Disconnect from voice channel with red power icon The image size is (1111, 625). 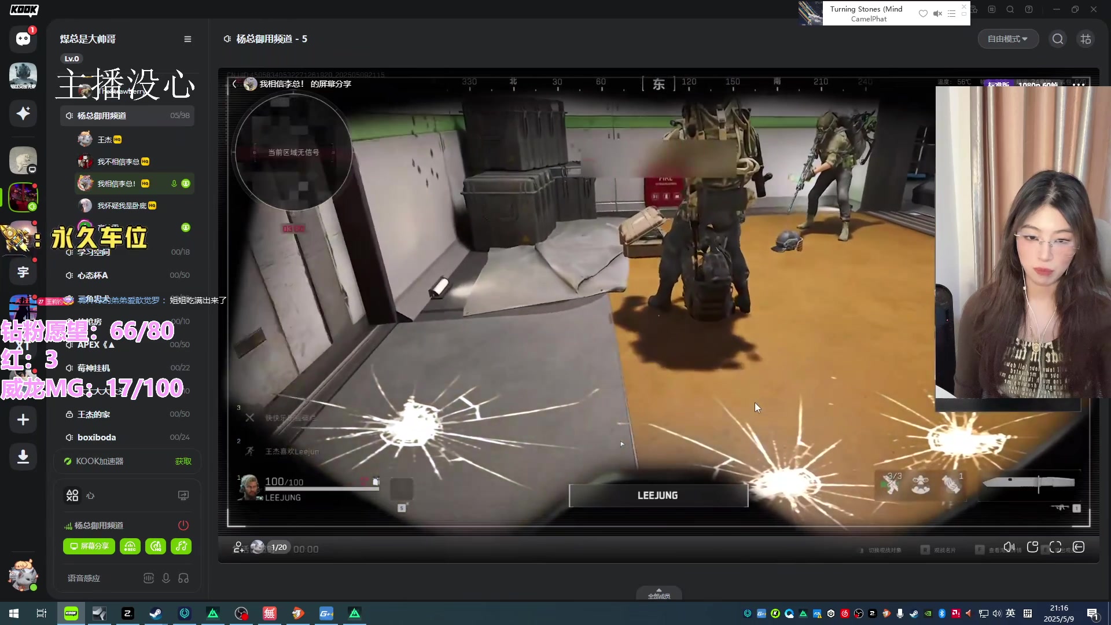(x=183, y=525)
